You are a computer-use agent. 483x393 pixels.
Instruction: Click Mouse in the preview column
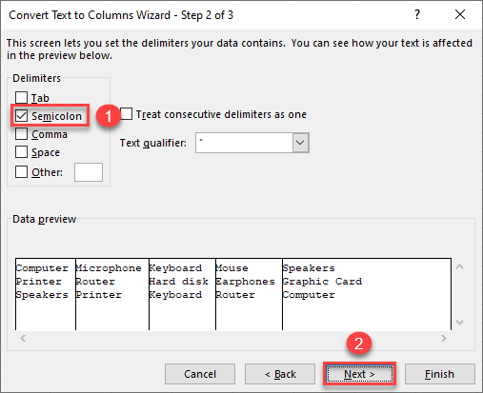click(232, 268)
